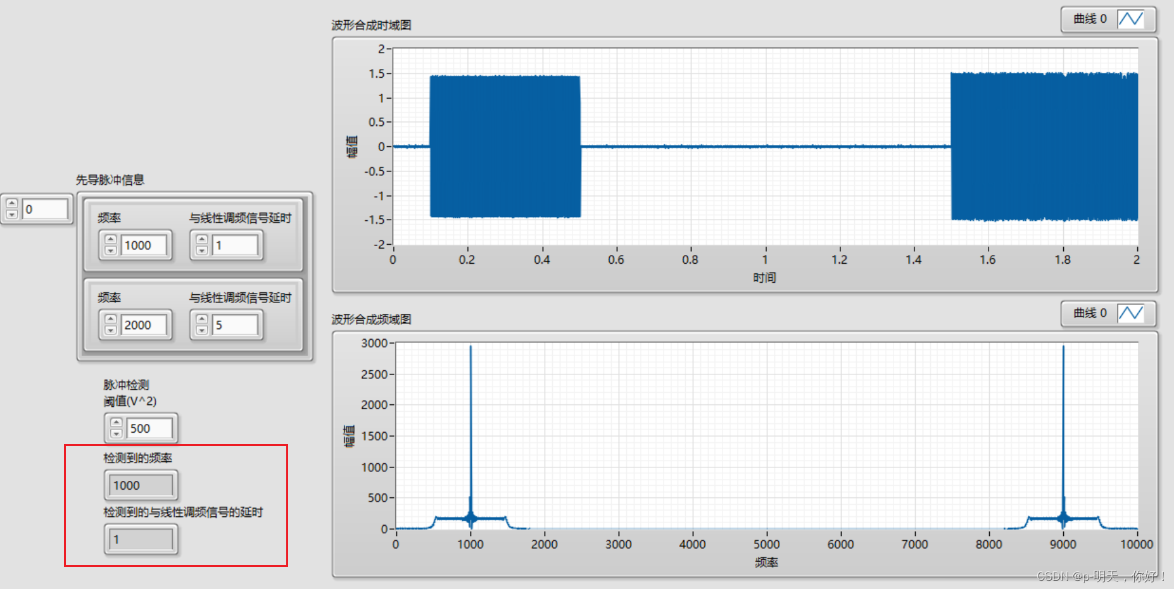Click the delay input field showing 1

coord(236,245)
